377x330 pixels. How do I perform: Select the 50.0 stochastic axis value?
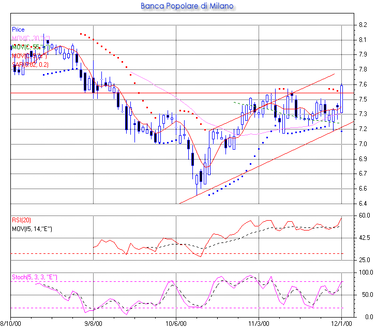(x=367, y=295)
